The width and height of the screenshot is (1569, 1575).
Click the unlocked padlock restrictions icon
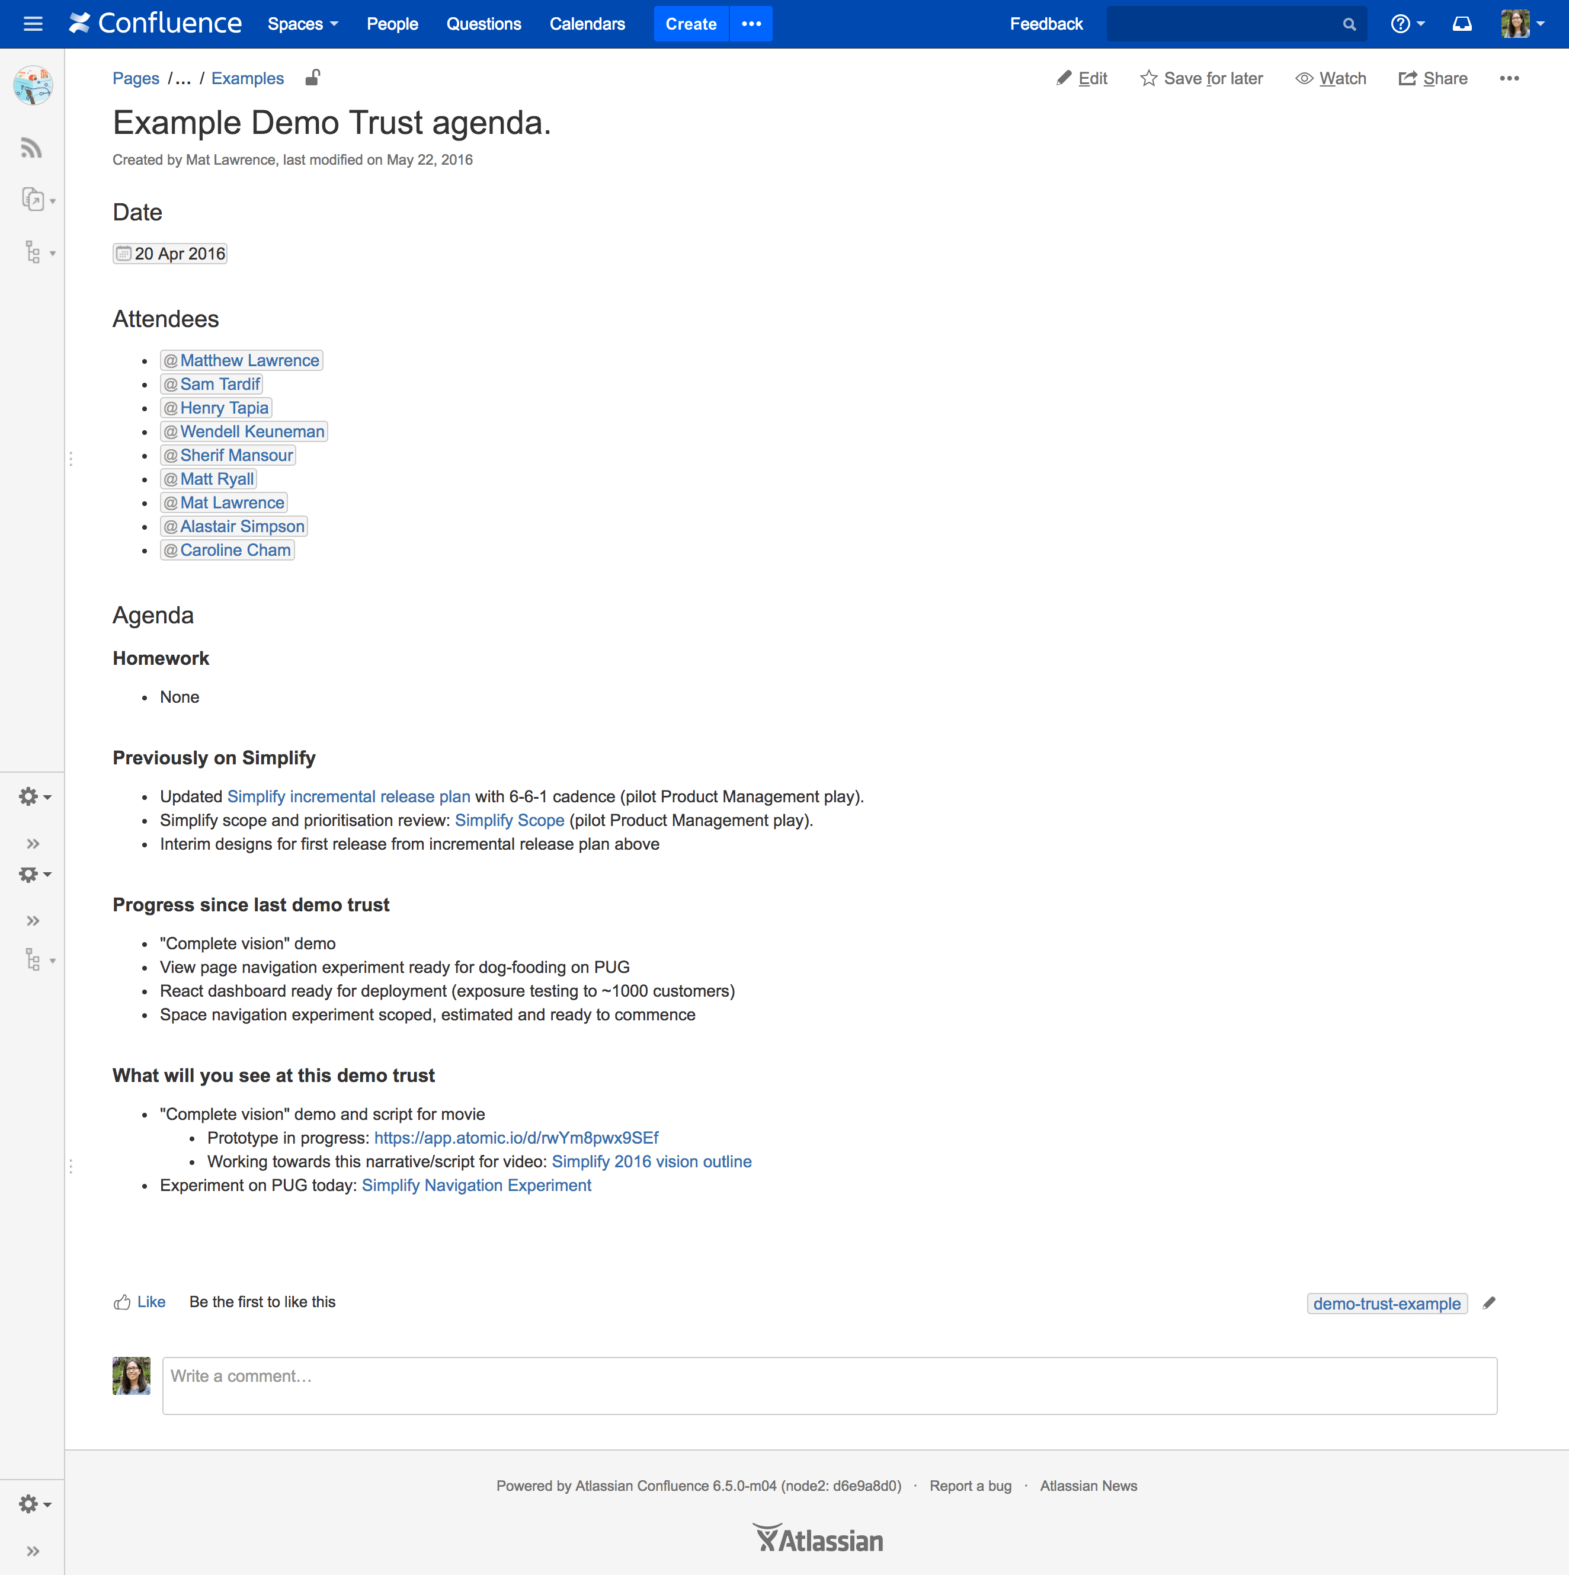313,78
